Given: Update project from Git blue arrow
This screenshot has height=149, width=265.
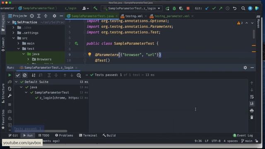Looking at the screenshot, I should (207, 8).
